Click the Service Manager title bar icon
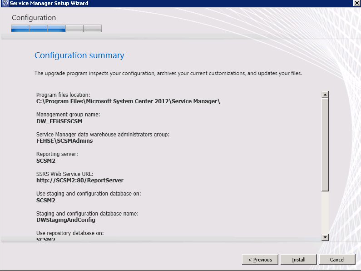 5,3
